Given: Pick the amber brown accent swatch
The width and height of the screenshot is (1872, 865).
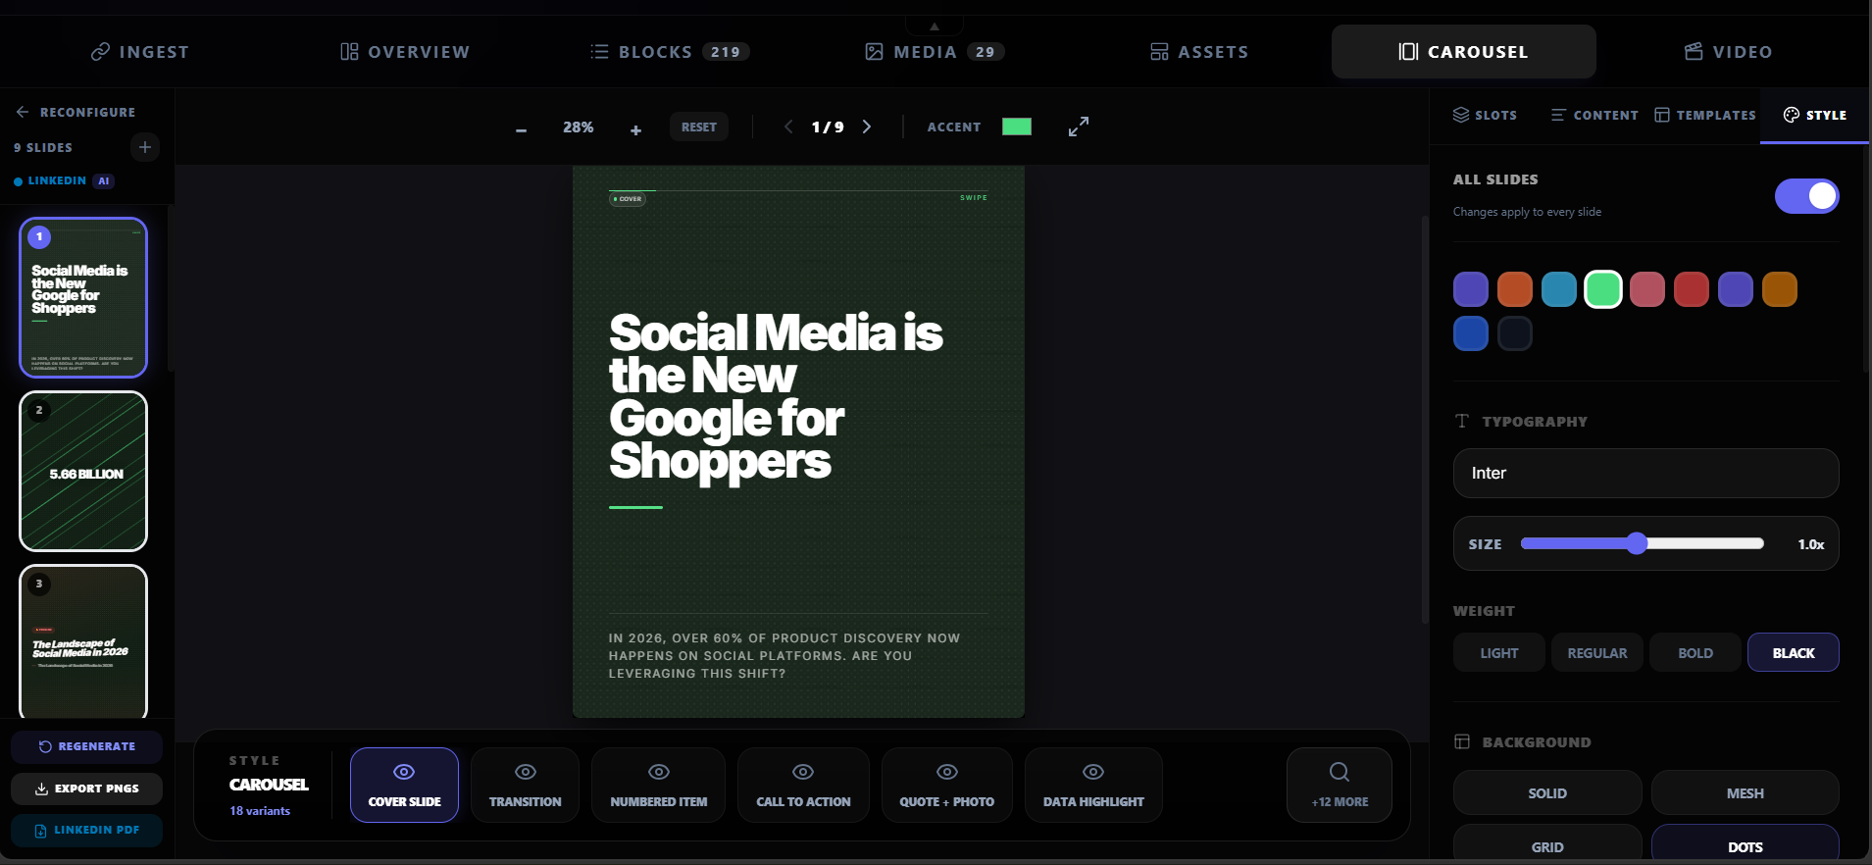Looking at the screenshot, I should coord(1780,289).
